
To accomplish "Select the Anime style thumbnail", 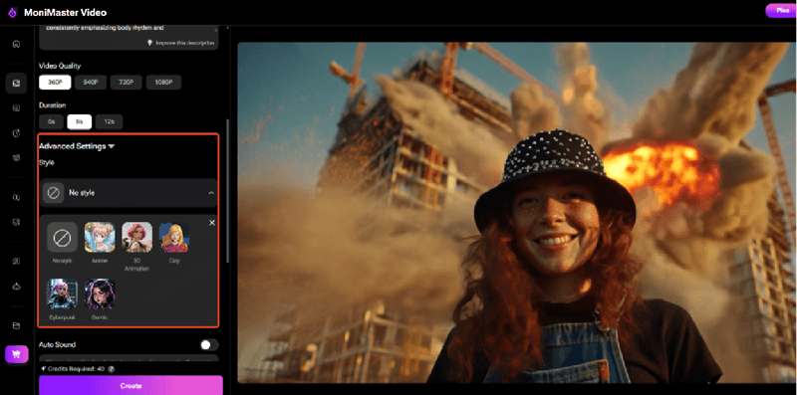I will click(x=100, y=237).
